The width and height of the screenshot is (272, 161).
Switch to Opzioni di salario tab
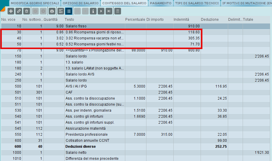click(x=81, y=3)
